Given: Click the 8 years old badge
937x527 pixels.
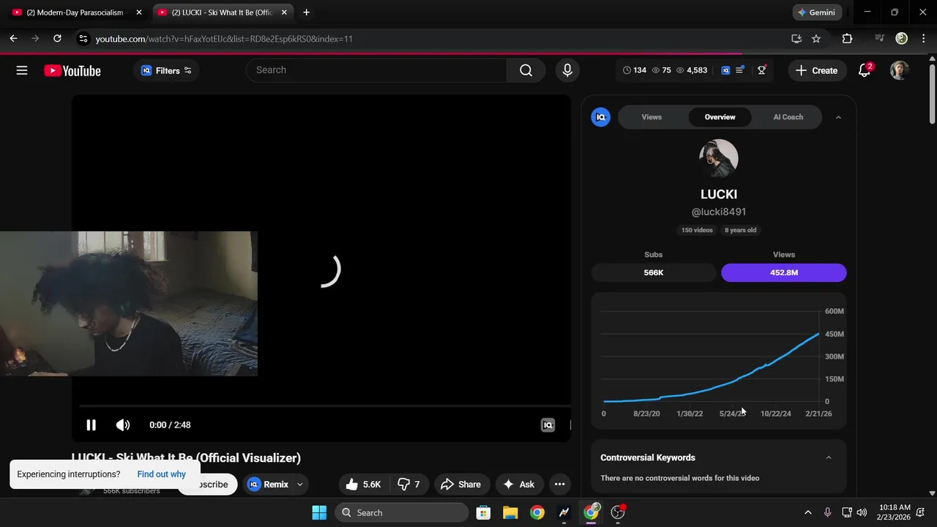Looking at the screenshot, I should point(741,230).
